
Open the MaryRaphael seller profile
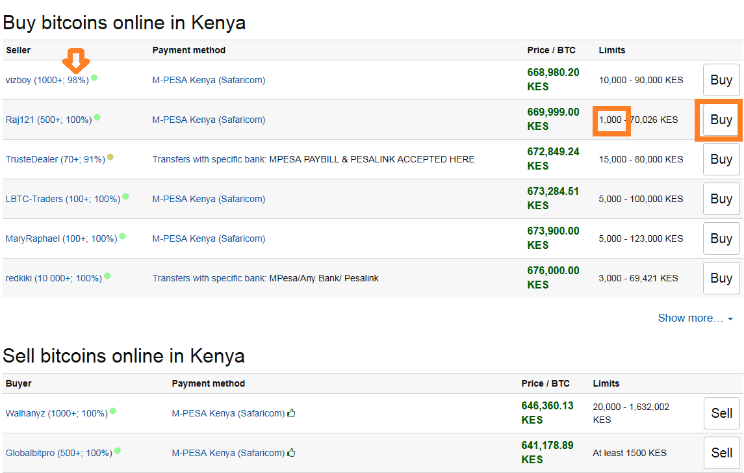click(61, 238)
